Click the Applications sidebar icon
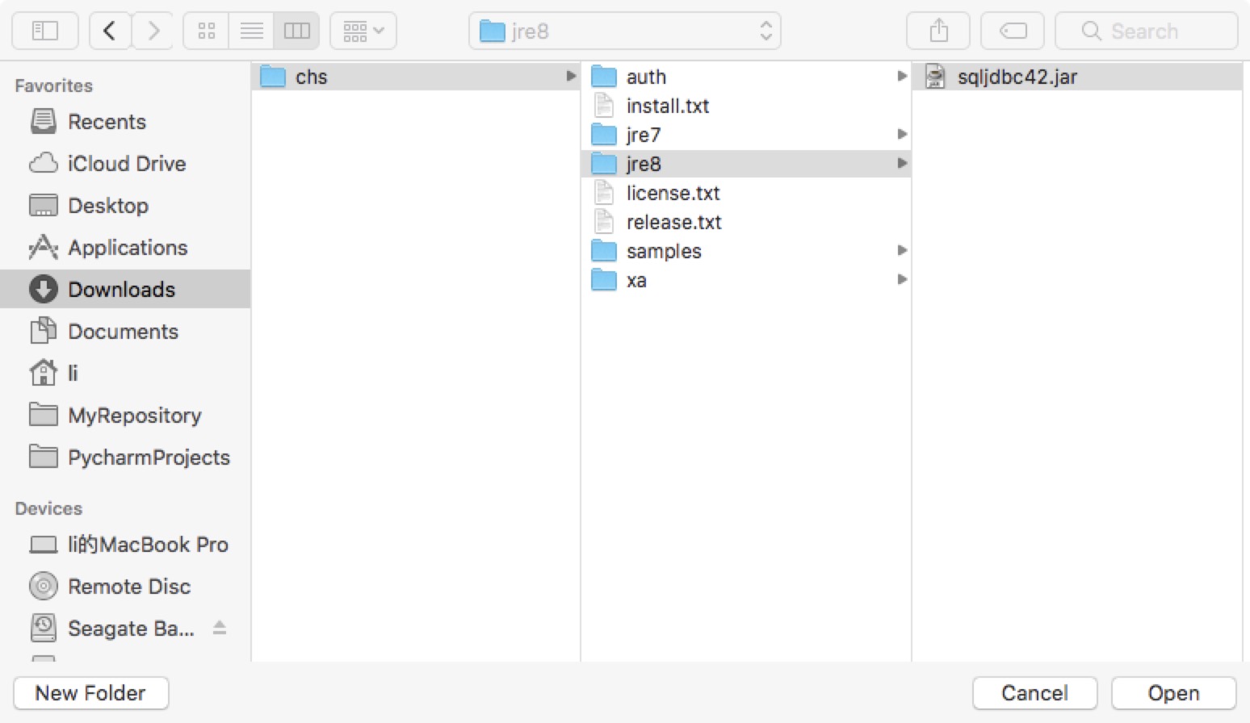This screenshot has height=723, width=1250. point(44,247)
